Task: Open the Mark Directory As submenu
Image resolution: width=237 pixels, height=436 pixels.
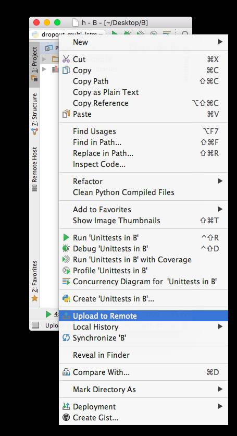Action: (x=143, y=389)
